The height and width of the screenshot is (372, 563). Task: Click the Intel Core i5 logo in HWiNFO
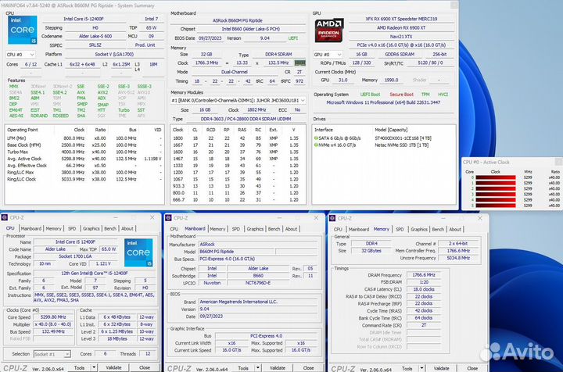pyautogui.click(x=22, y=30)
